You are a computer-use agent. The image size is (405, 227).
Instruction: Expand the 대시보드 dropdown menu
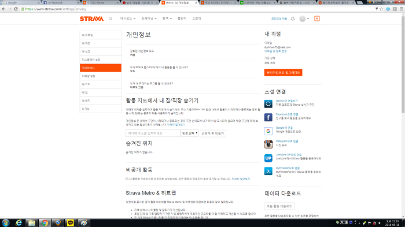coord(128,18)
